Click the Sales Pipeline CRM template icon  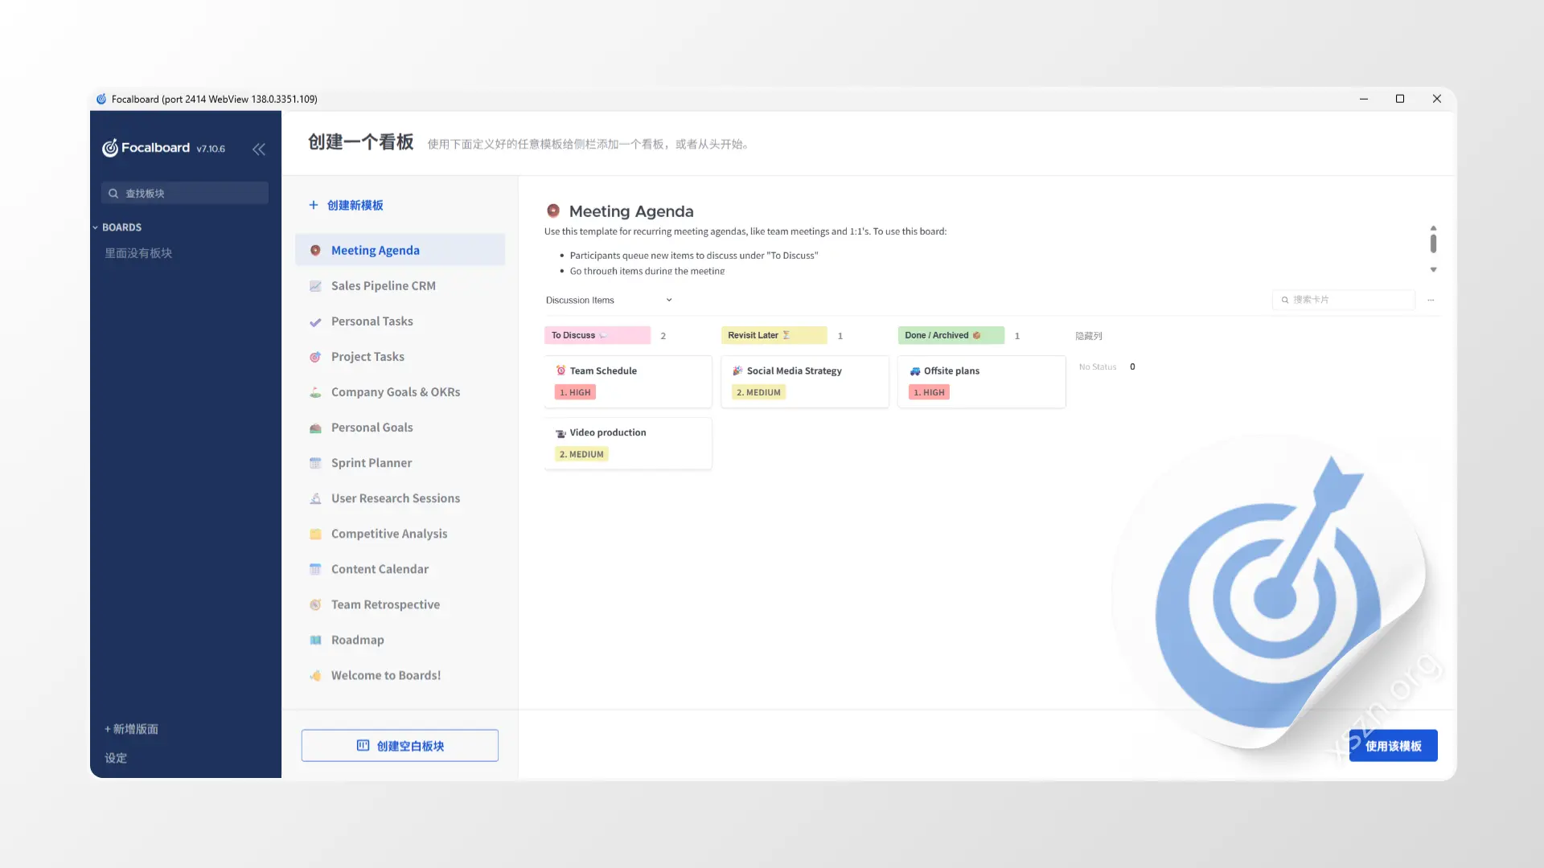(315, 286)
